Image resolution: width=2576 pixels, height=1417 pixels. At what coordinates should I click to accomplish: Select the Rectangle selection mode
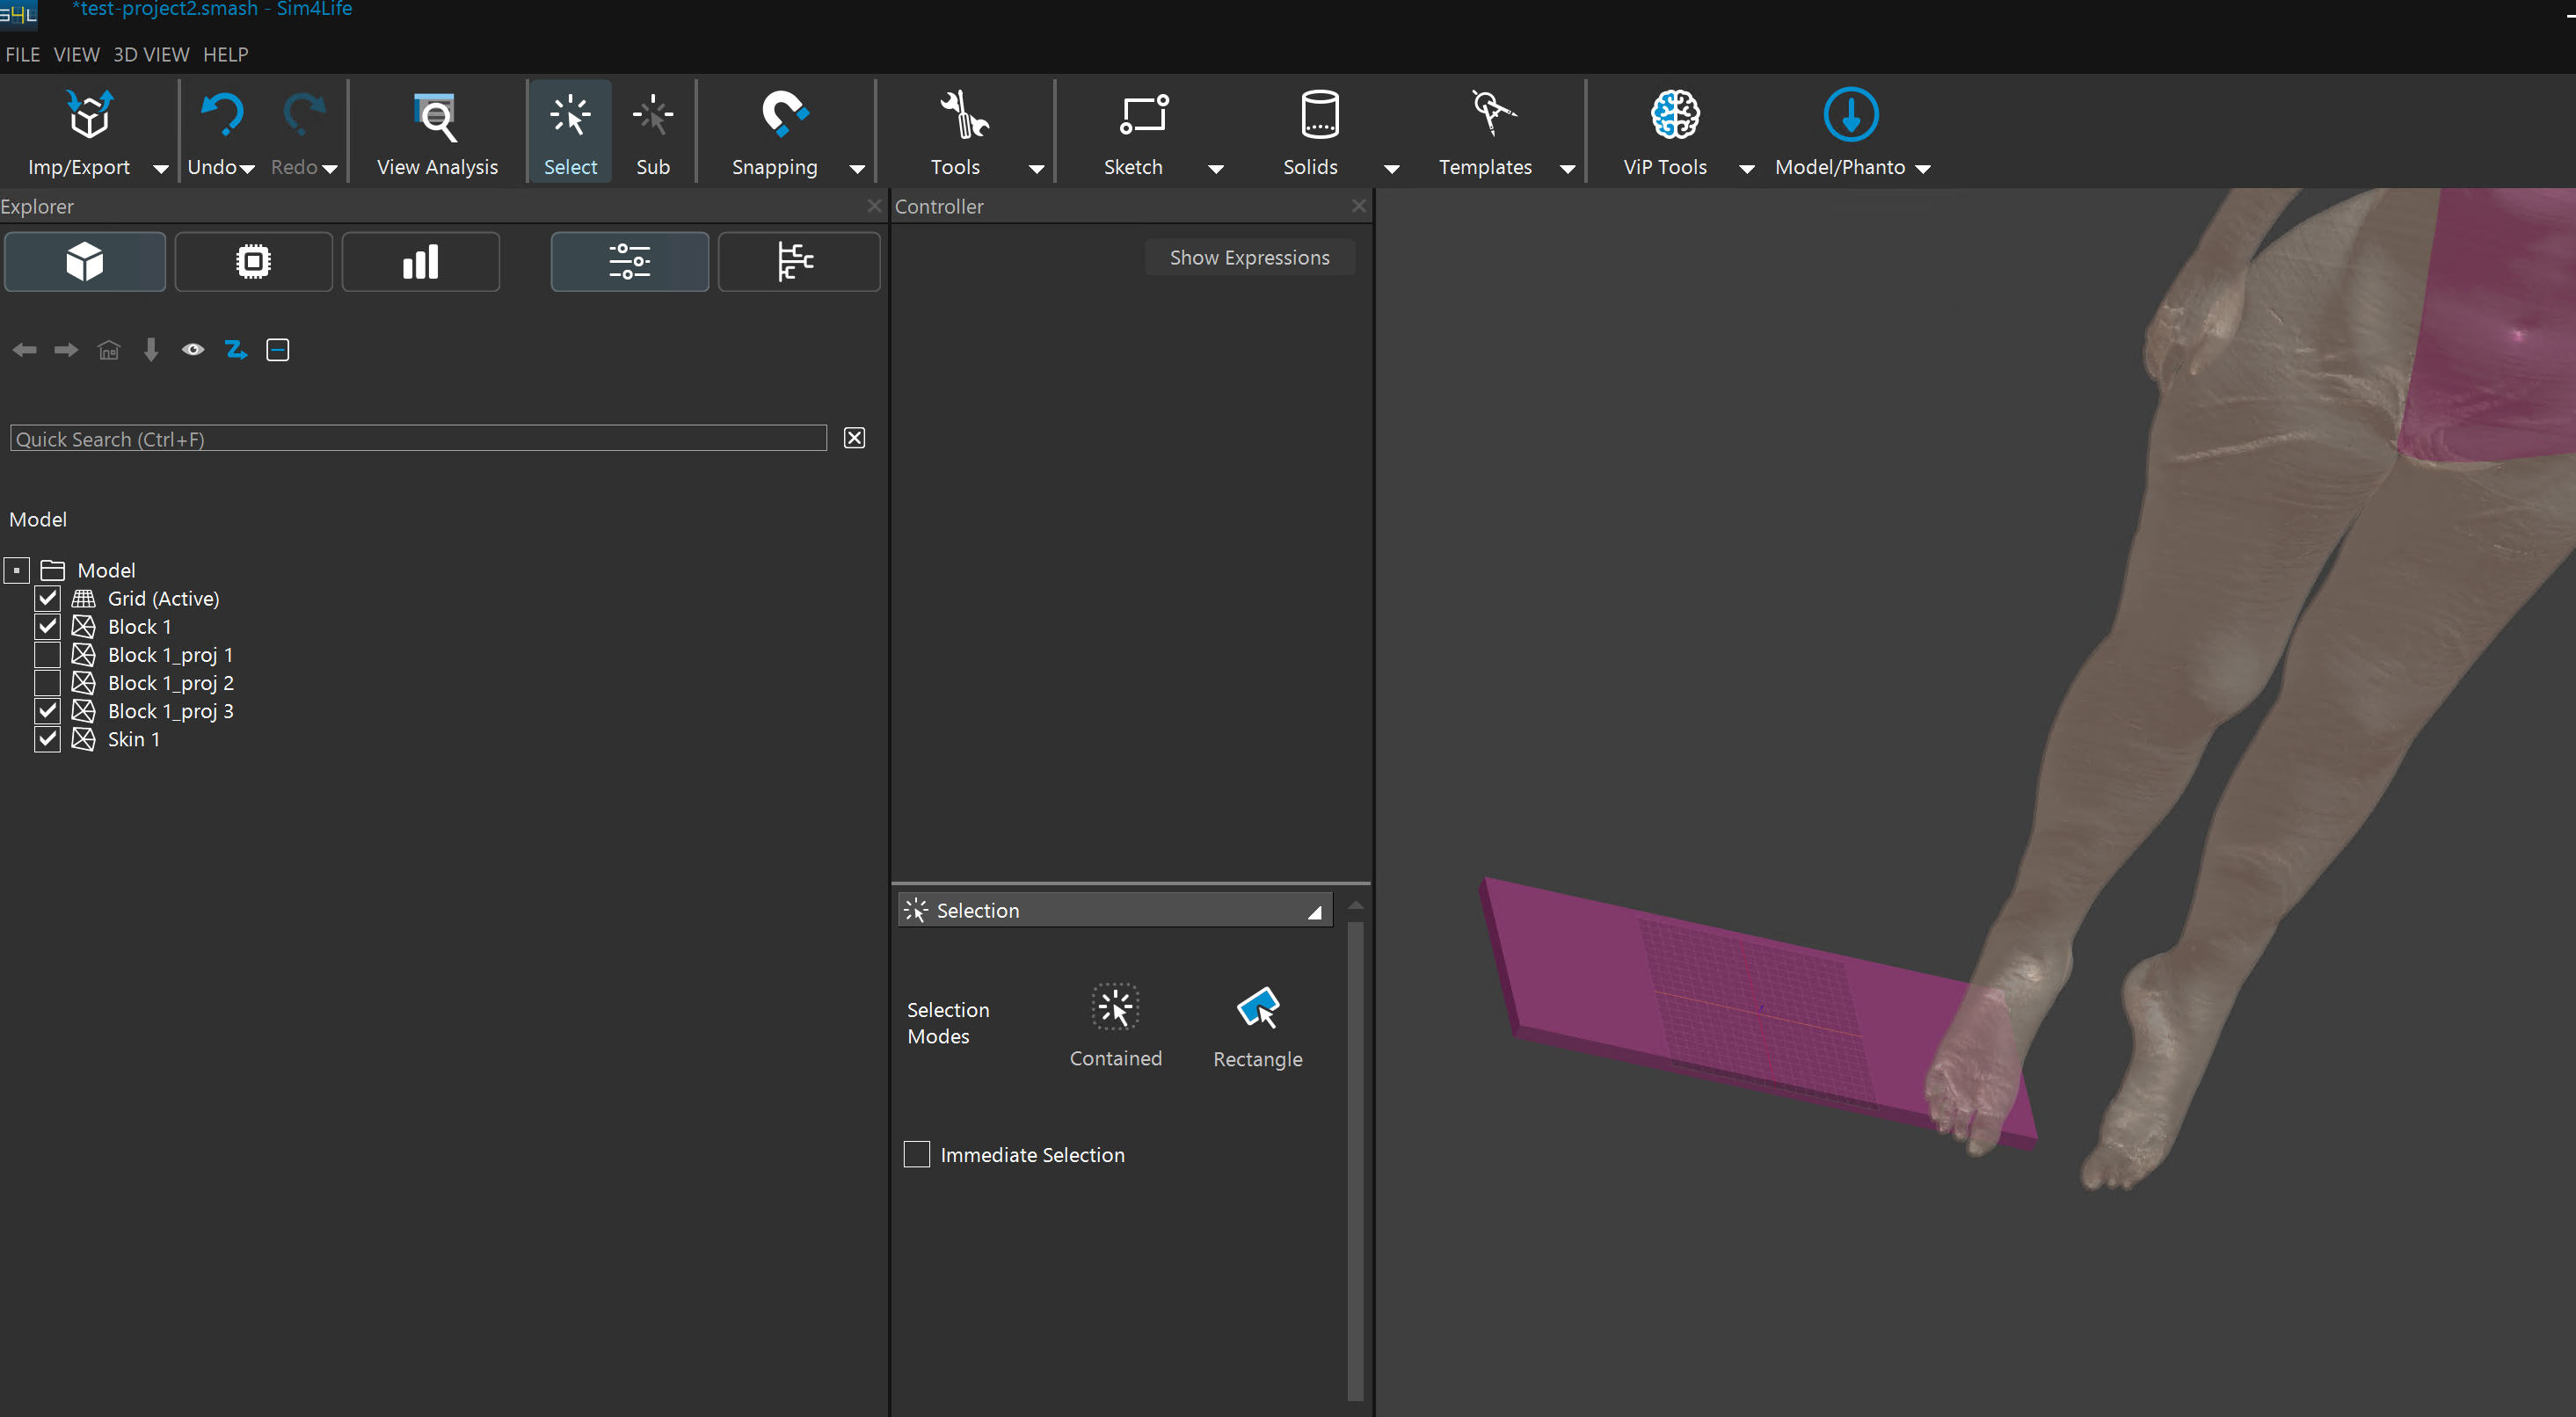point(1257,1008)
